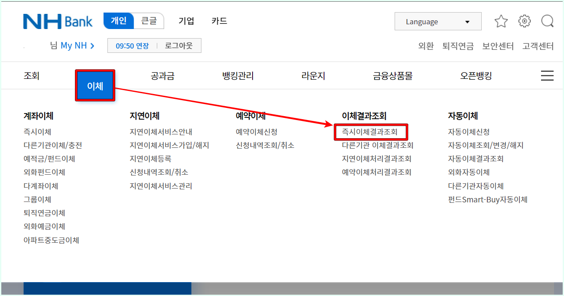The width and height of the screenshot is (564, 296).
Task: Open the favorites star icon
Action: click(x=501, y=21)
